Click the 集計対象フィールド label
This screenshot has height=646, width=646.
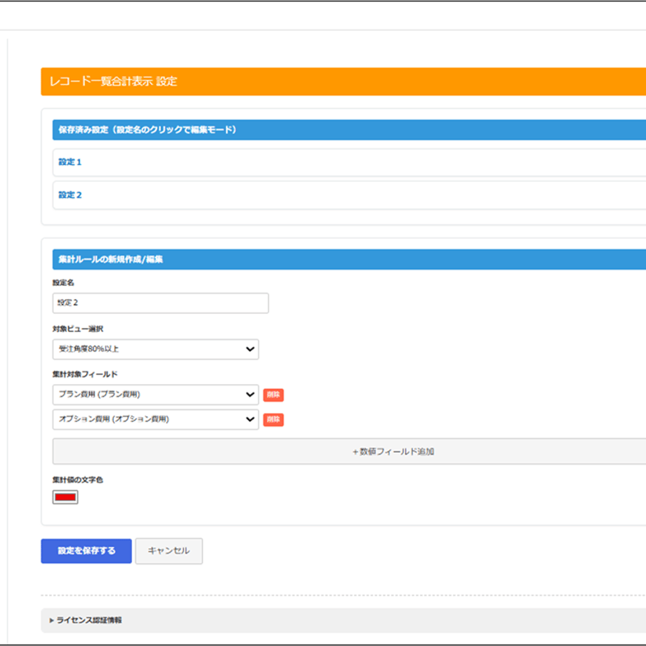pos(85,374)
